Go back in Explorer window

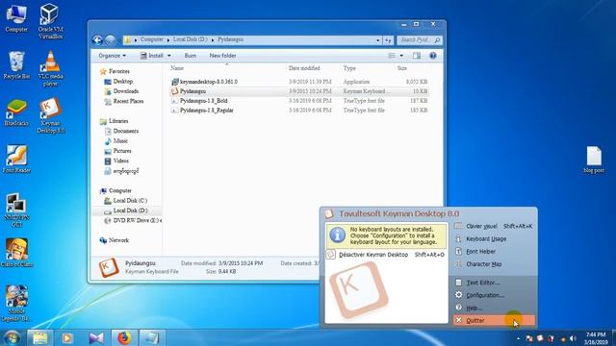pos(97,40)
